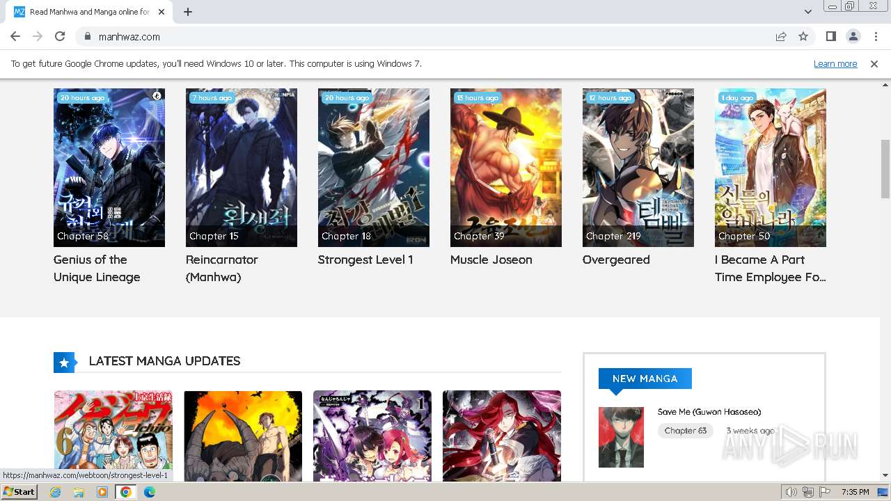Click the NEW MANGA heading label
This screenshot has height=501, width=891.
pos(645,379)
